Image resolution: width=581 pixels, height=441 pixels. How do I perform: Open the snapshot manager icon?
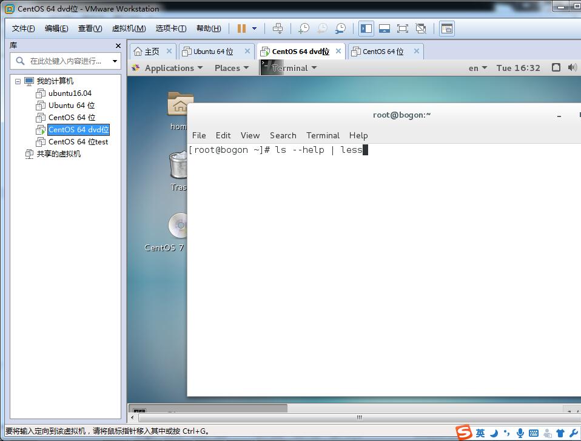(x=340, y=29)
